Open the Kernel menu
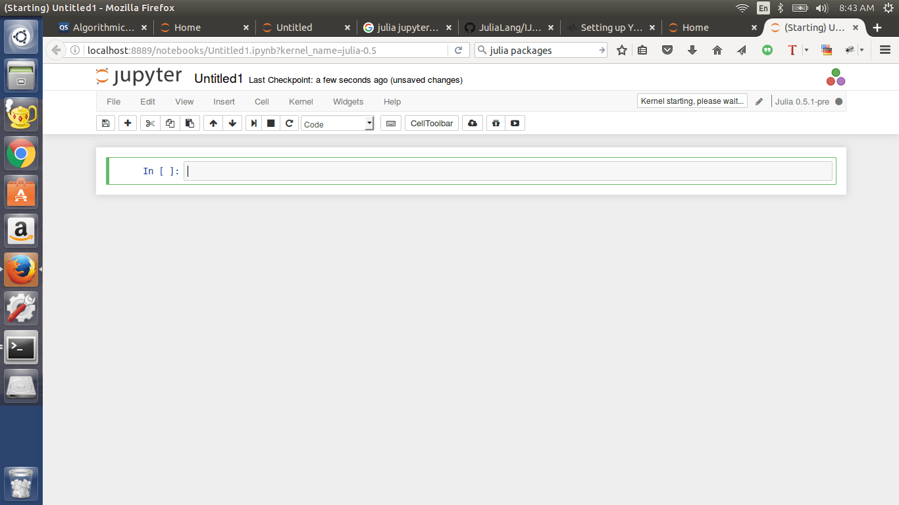The height and width of the screenshot is (505, 899). click(301, 101)
